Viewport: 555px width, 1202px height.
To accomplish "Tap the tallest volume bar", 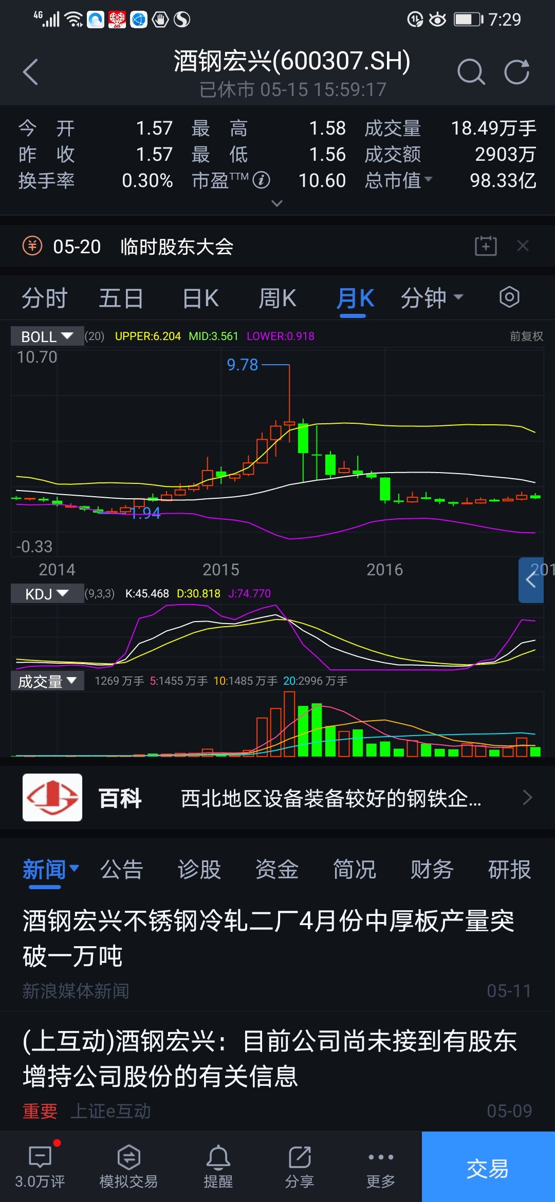I will [x=289, y=724].
